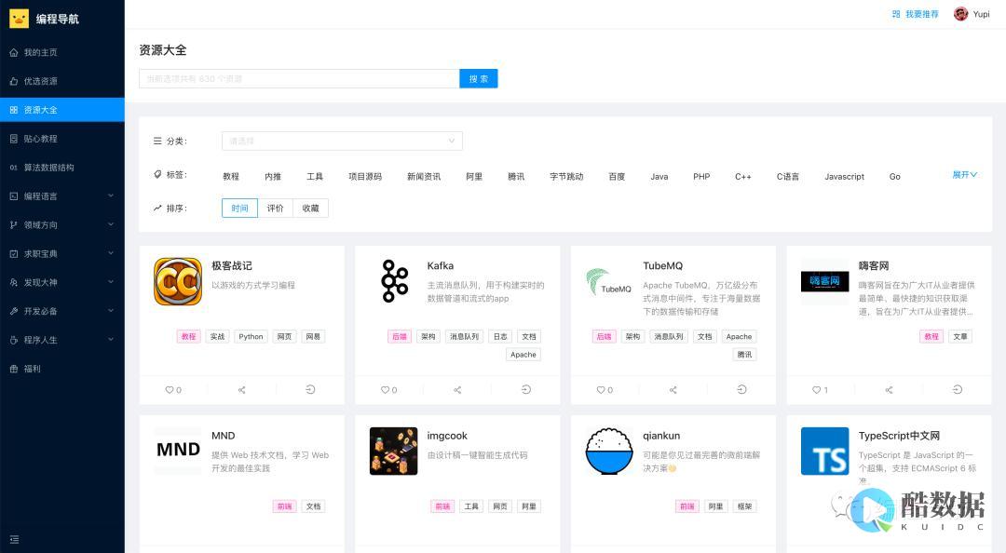Open 贴心教程 in the sidebar
Image resolution: width=1006 pixels, height=553 pixels.
tap(62, 139)
